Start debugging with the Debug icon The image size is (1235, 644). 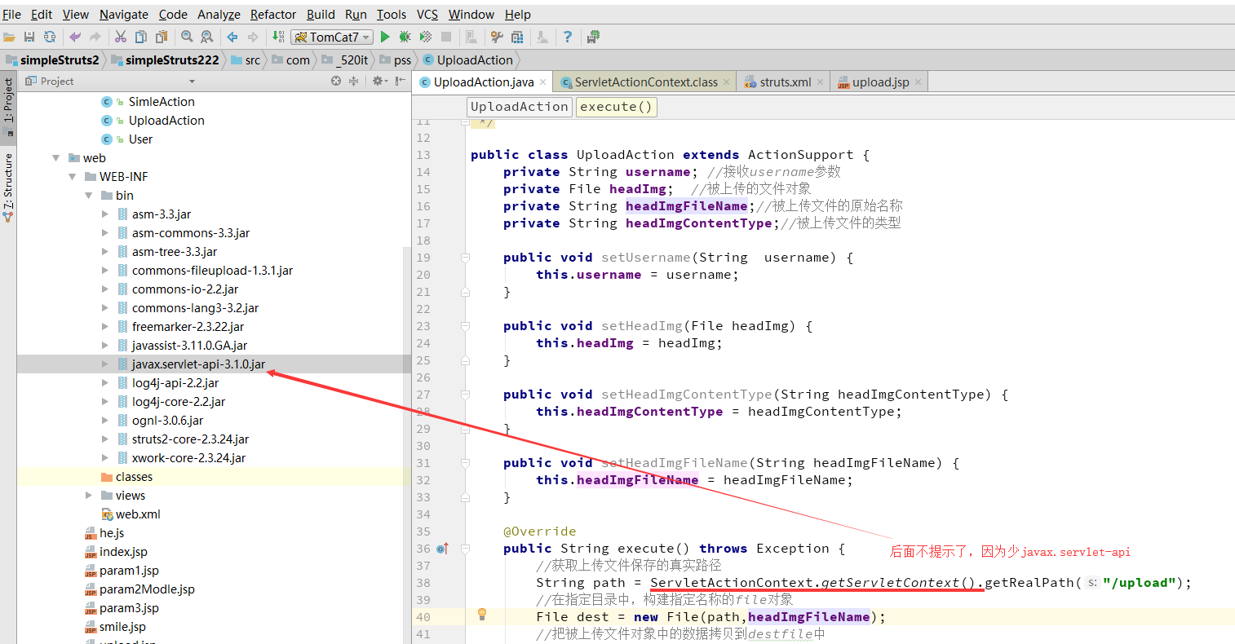point(405,37)
